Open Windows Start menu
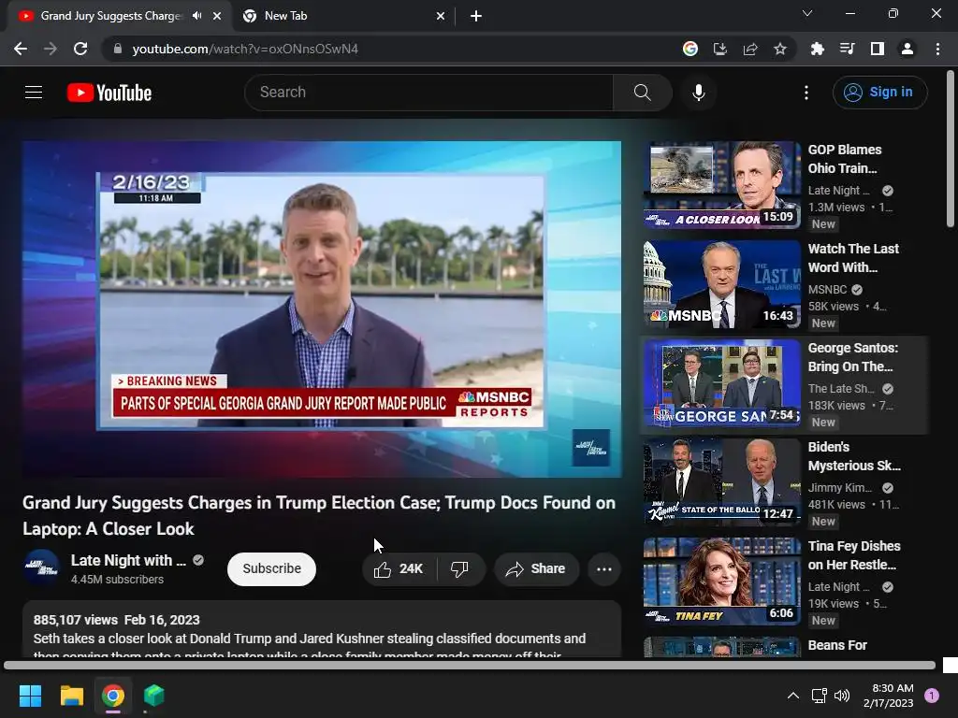Screen dimensions: 958x718 click(x=30, y=696)
